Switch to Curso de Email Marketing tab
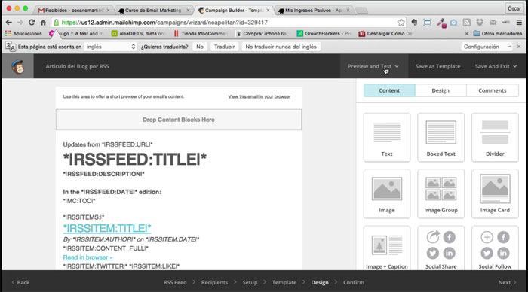 (x=154, y=11)
